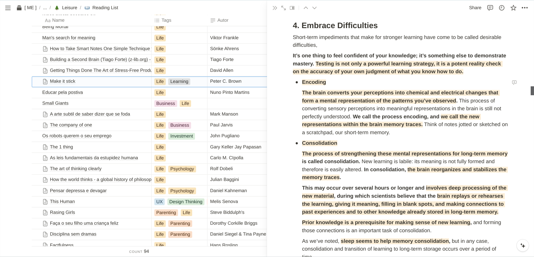Toggle favorite star for this page
Image resolution: width=534 pixels, height=257 pixels.
[x=513, y=8]
